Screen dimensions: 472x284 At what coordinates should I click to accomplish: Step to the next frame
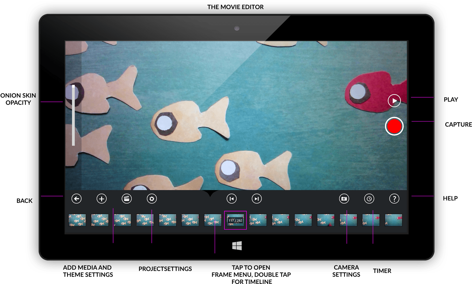[x=257, y=199]
